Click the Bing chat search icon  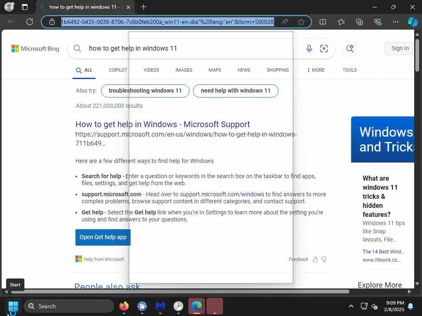350,49
